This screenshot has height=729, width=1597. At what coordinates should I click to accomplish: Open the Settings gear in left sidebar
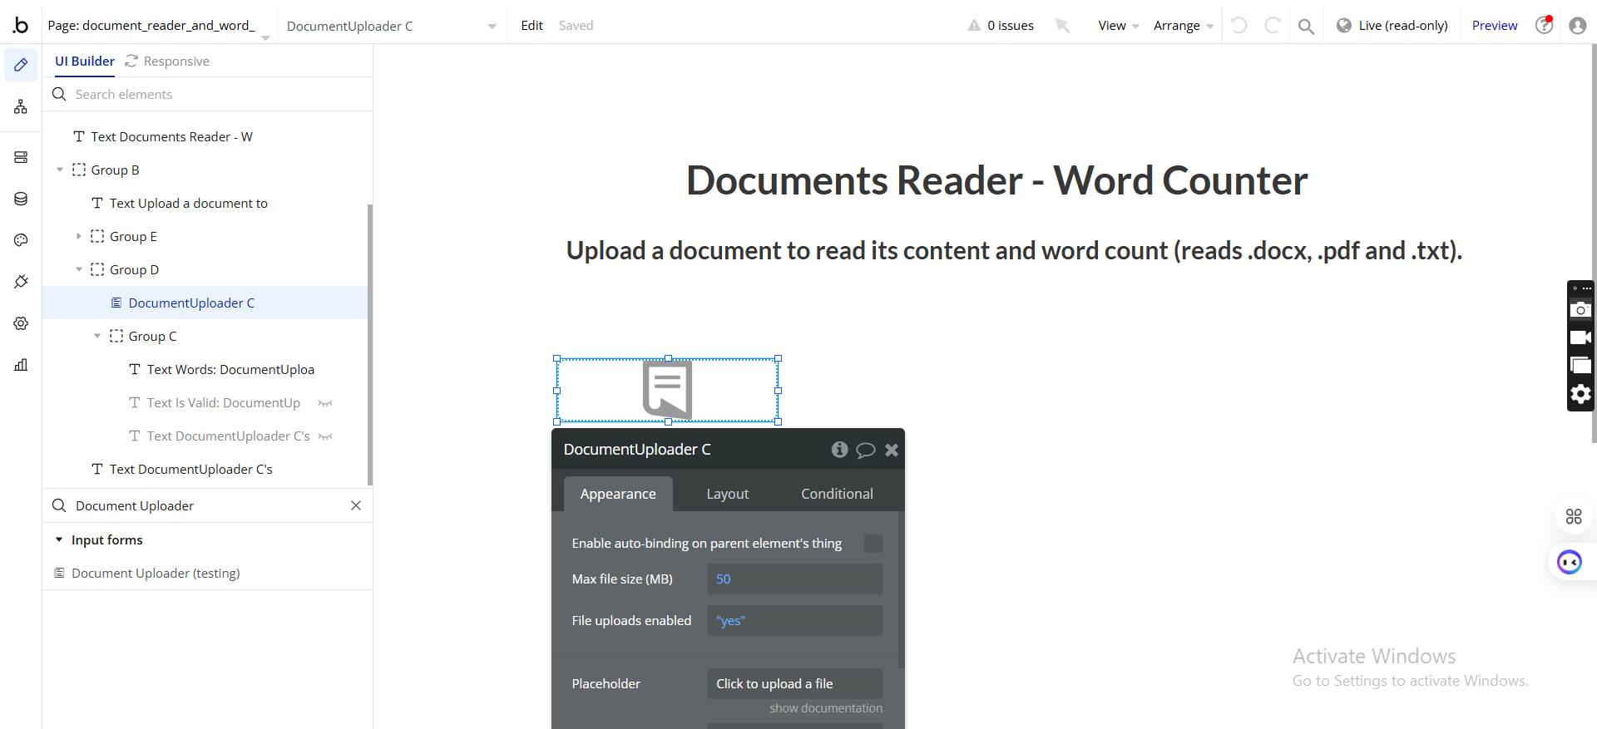click(21, 323)
